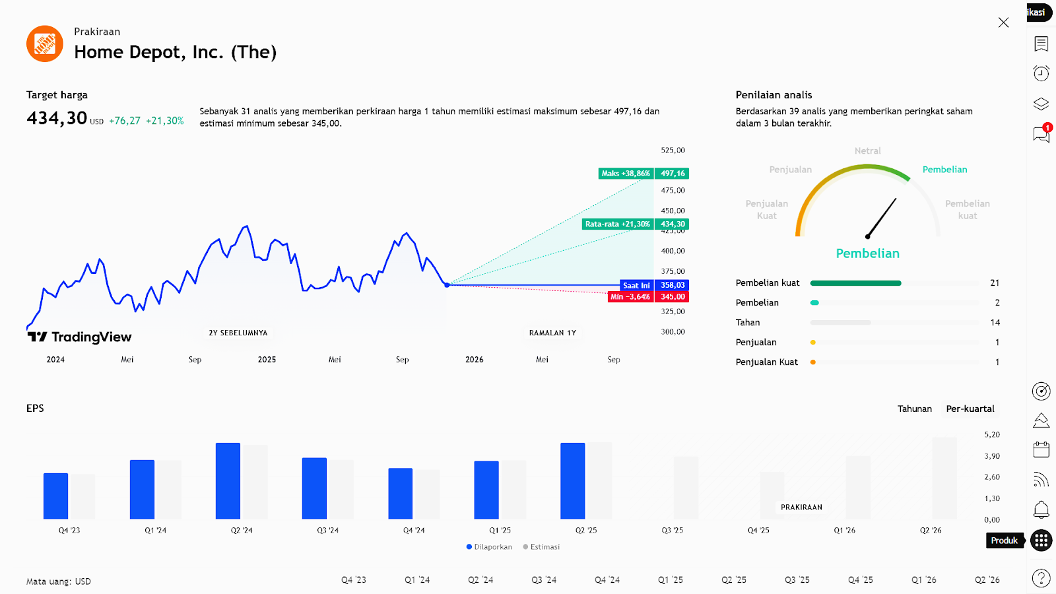Open the screener radar icon
Screen dimensions: 1056x594
coord(1041,391)
